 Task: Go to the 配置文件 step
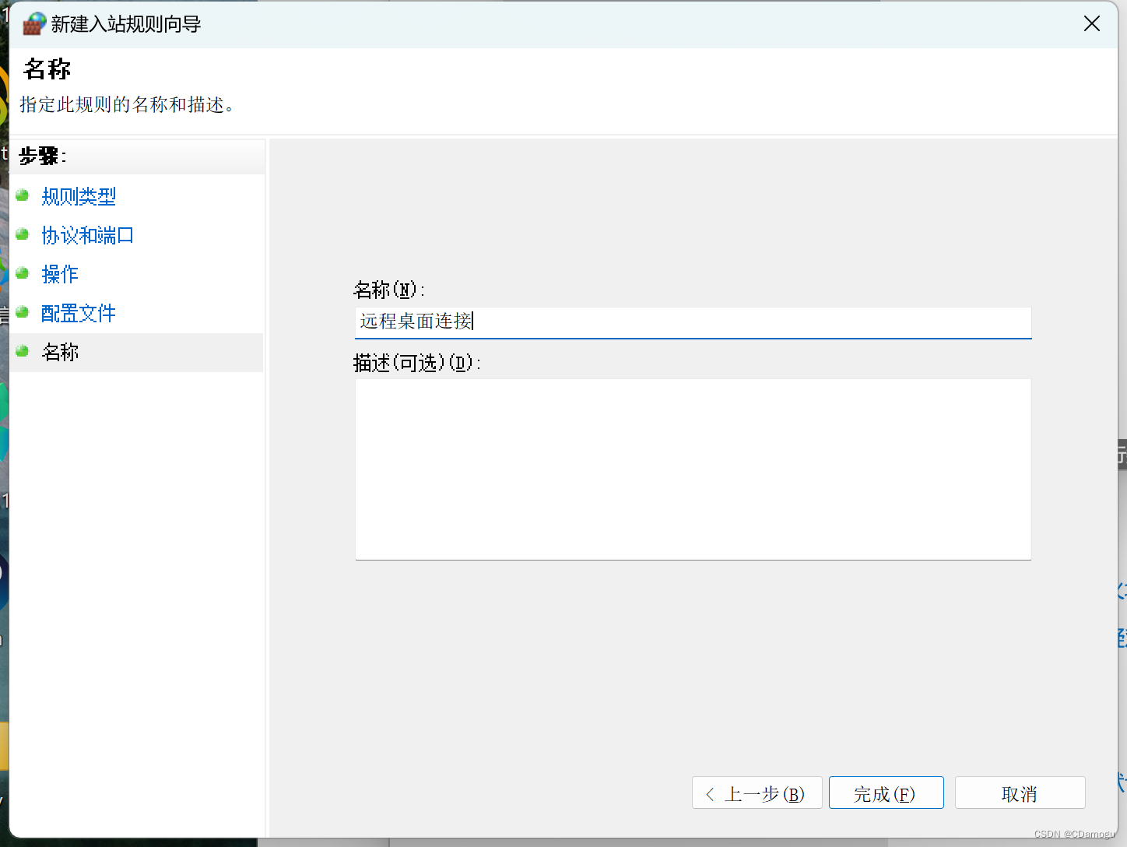coord(79,313)
